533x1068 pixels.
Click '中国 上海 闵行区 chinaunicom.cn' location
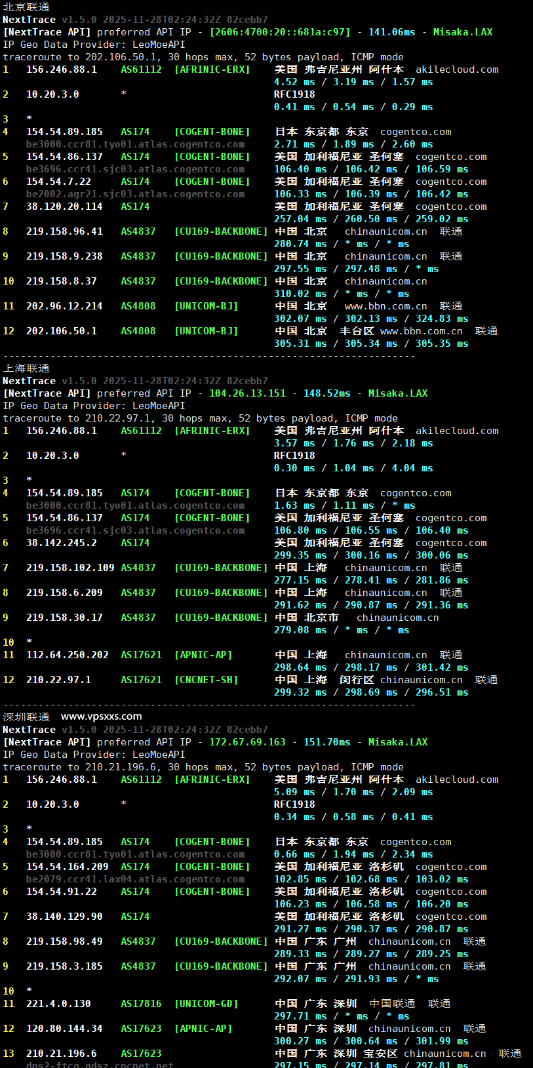[368, 680]
